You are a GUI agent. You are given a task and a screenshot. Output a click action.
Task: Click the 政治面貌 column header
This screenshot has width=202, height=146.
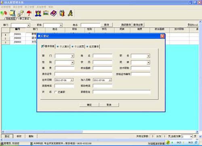pos(160,29)
